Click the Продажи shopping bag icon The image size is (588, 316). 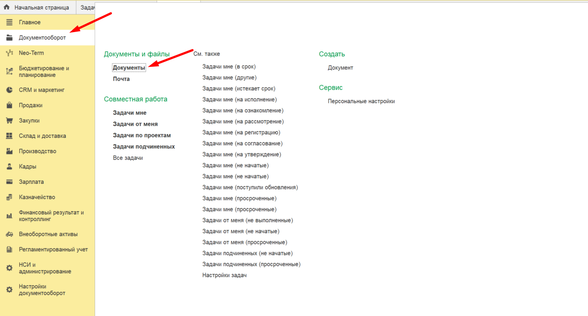pos(9,105)
